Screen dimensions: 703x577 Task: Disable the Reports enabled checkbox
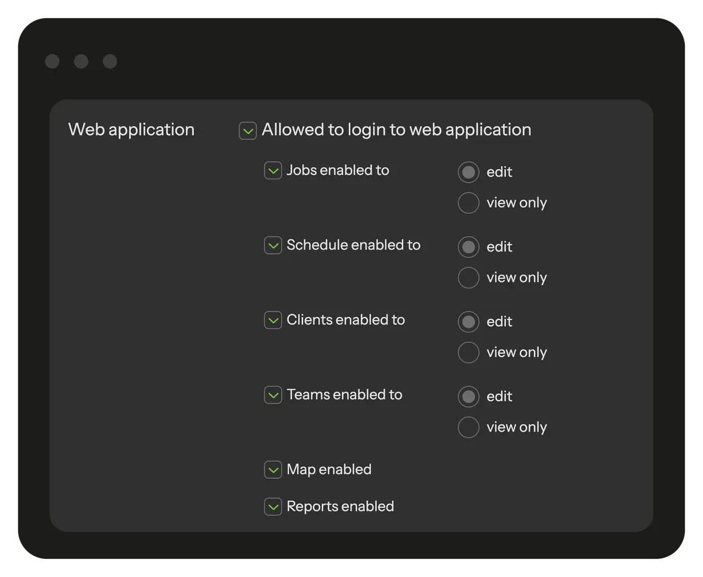click(x=273, y=507)
